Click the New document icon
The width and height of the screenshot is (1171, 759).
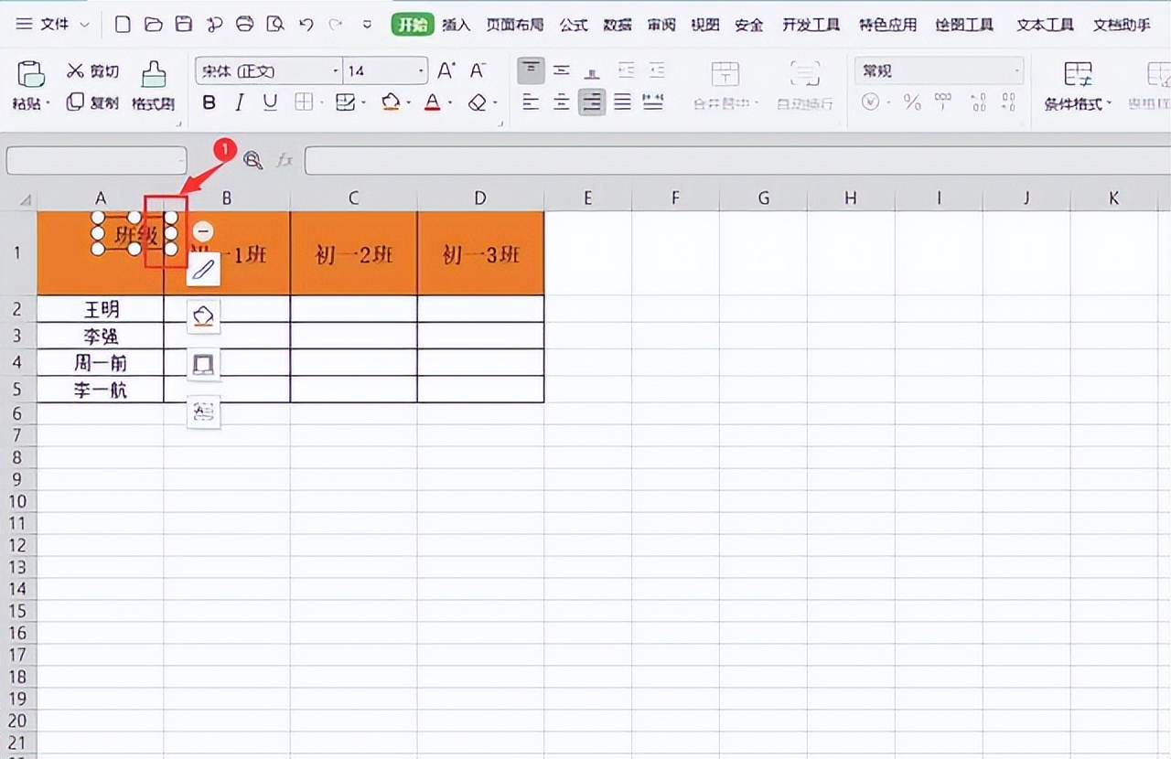pyautogui.click(x=123, y=25)
